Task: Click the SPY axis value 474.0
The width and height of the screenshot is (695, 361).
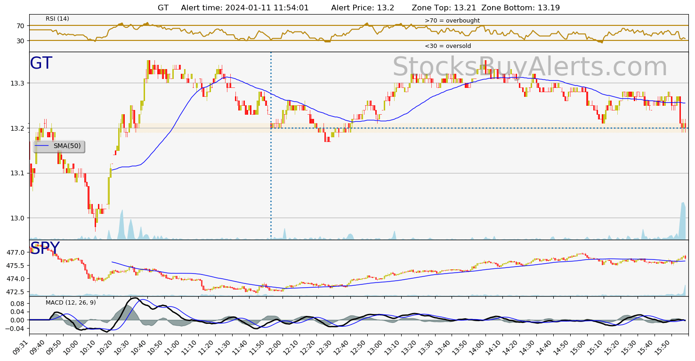Action: point(16,279)
